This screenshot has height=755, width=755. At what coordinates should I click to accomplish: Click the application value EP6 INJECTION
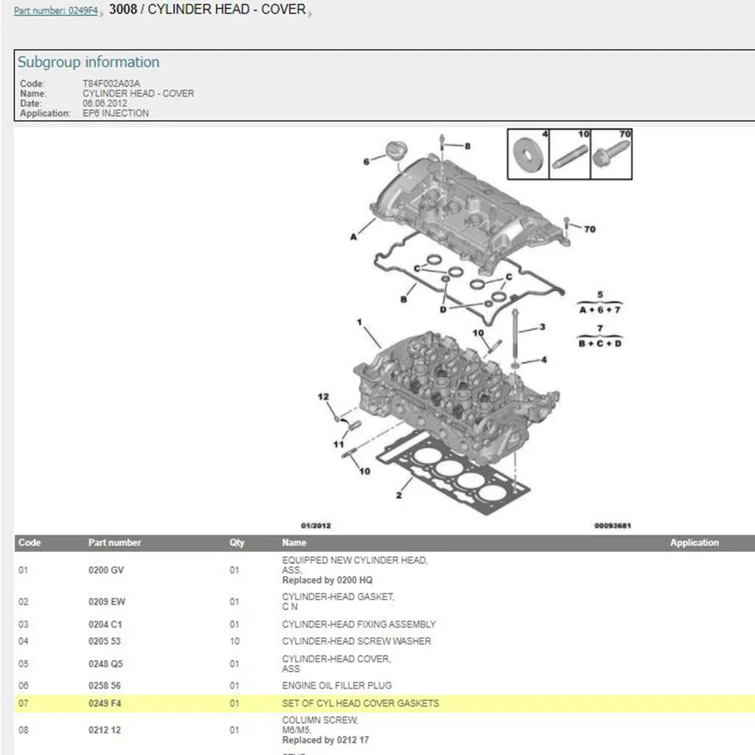coord(116,113)
